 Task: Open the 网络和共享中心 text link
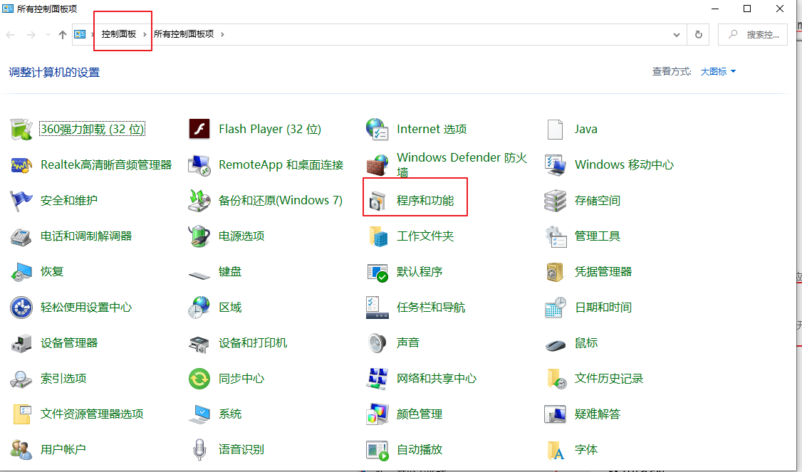pyautogui.click(x=437, y=379)
